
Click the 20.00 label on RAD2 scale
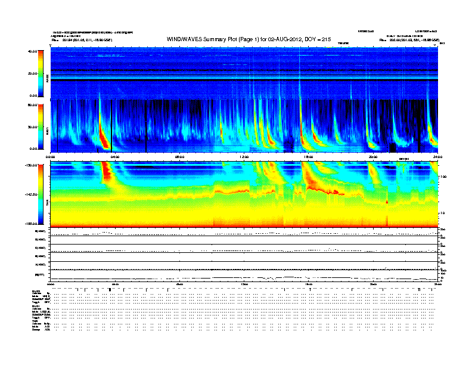[x=32, y=73]
